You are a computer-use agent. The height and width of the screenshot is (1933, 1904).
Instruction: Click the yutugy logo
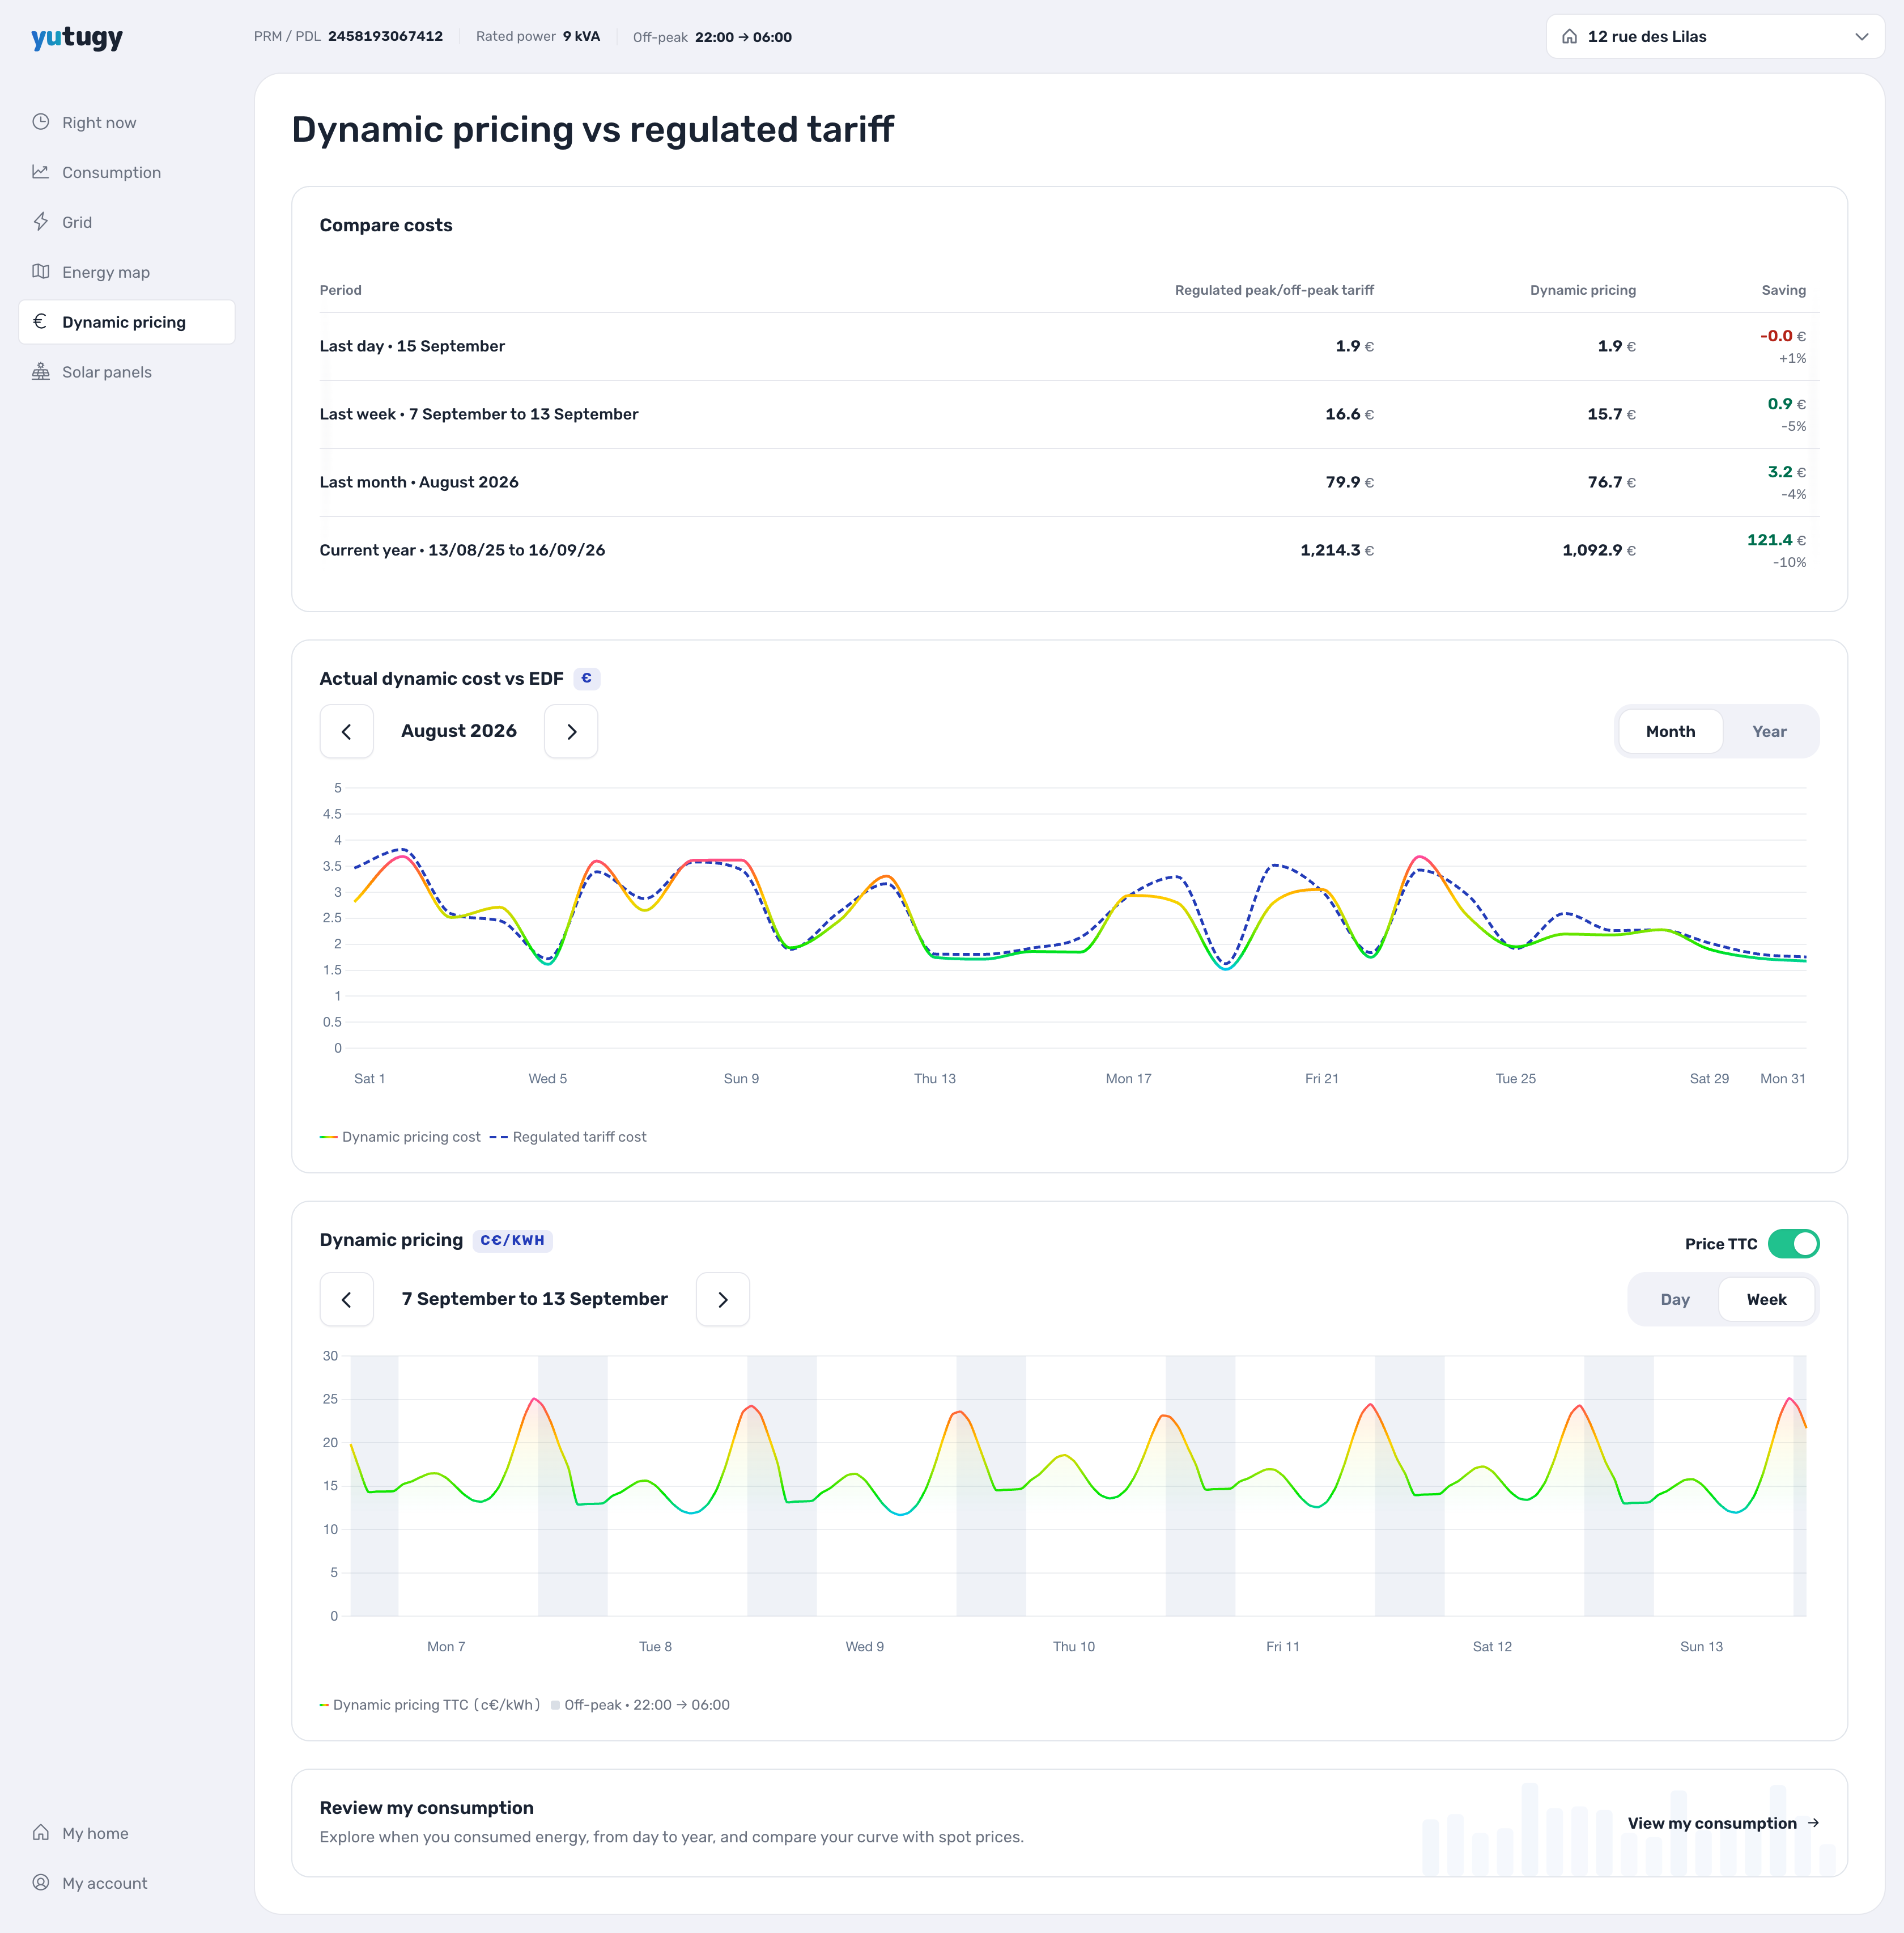click(77, 38)
